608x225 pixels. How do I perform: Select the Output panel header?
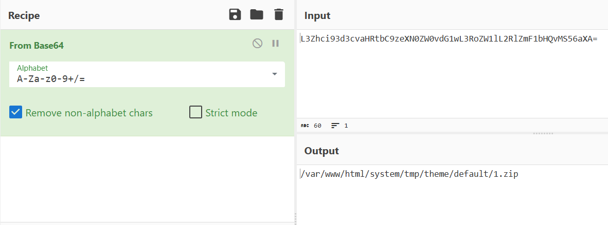coord(321,151)
